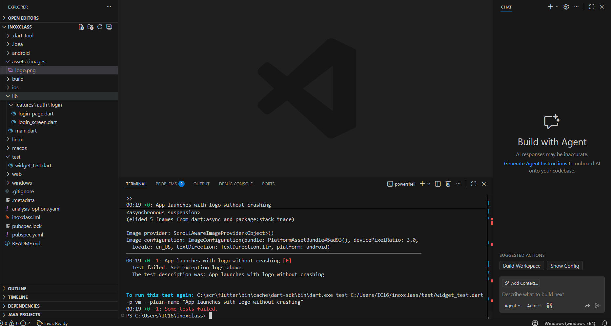Image resolution: width=611 pixels, height=326 pixels.
Task: Refresh the explorer file tree
Action: pyautogui.click(x=100, y=27)
